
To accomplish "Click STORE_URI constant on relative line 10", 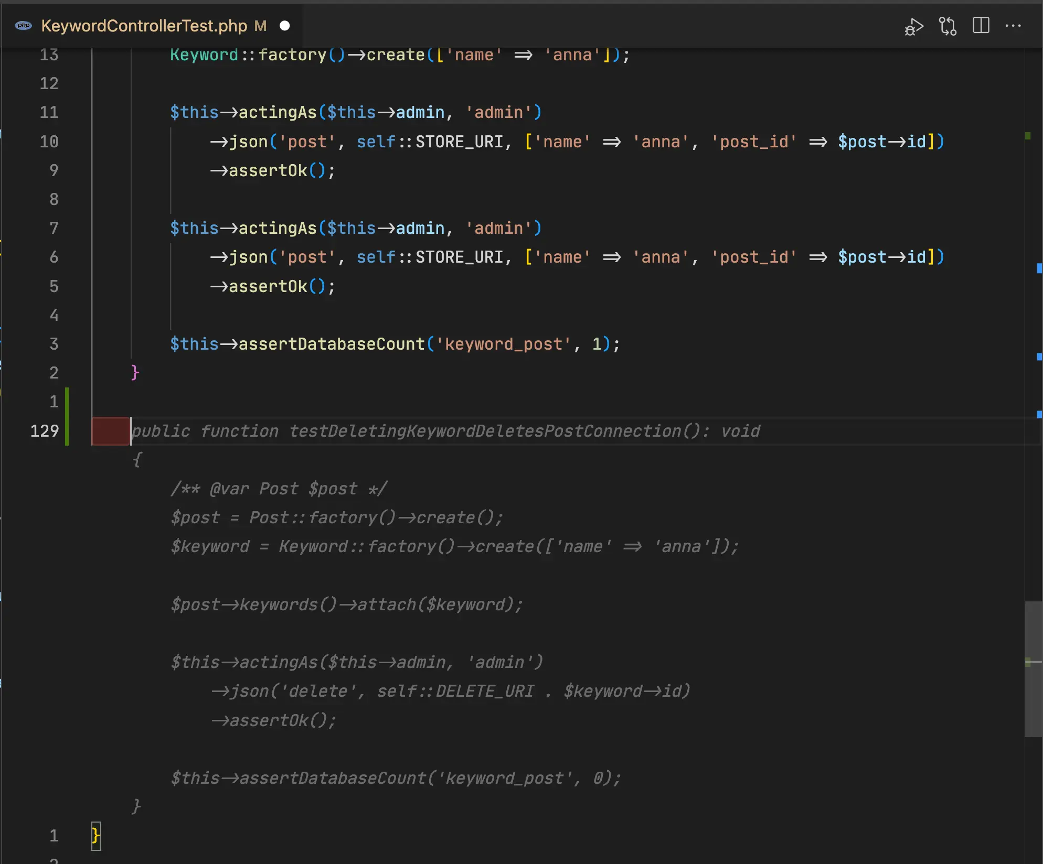I will [459, 142].
